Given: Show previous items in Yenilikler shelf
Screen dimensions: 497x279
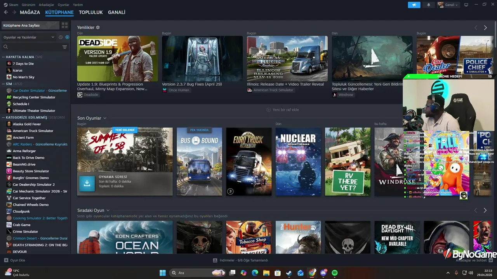Looking at the screenshot, I should 476,28.
